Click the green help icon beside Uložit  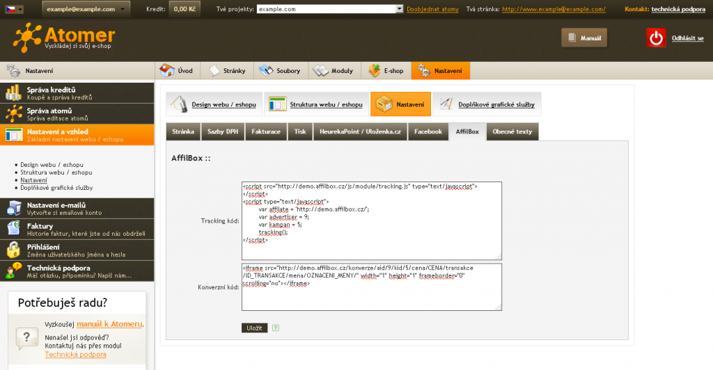pyautogui.click(x=276, y=328)
